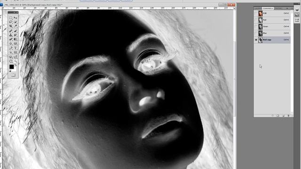
Task: Select the 3D Rotate tool
Action: 11,57
